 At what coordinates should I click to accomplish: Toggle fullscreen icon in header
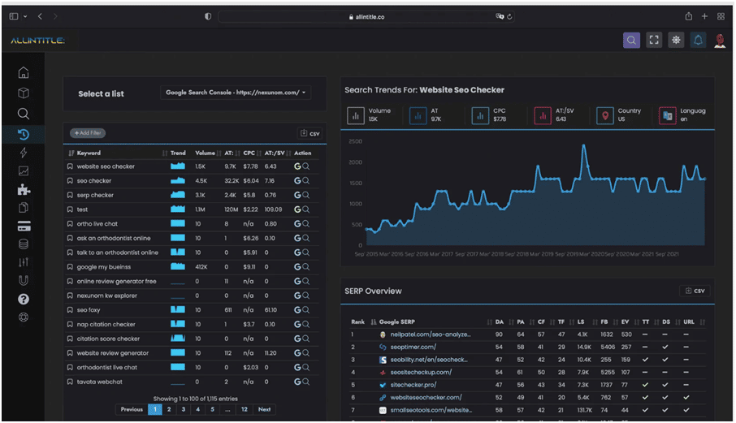pyautogui.click(x=654, y=41)
